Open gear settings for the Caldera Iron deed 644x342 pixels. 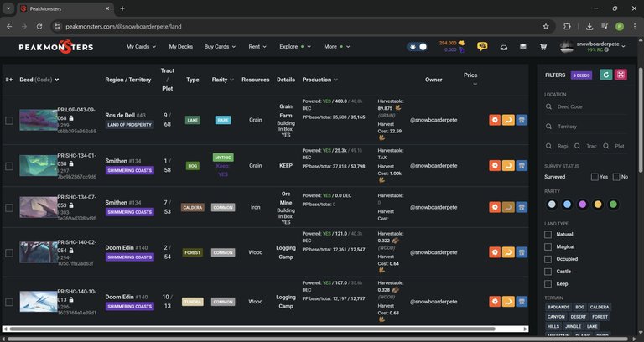495,207
